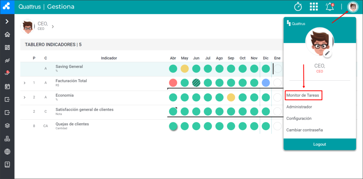Click the Quattrus logo in the top-left corner
Viewport: 363px width, 179px height.
pos(6,6)
